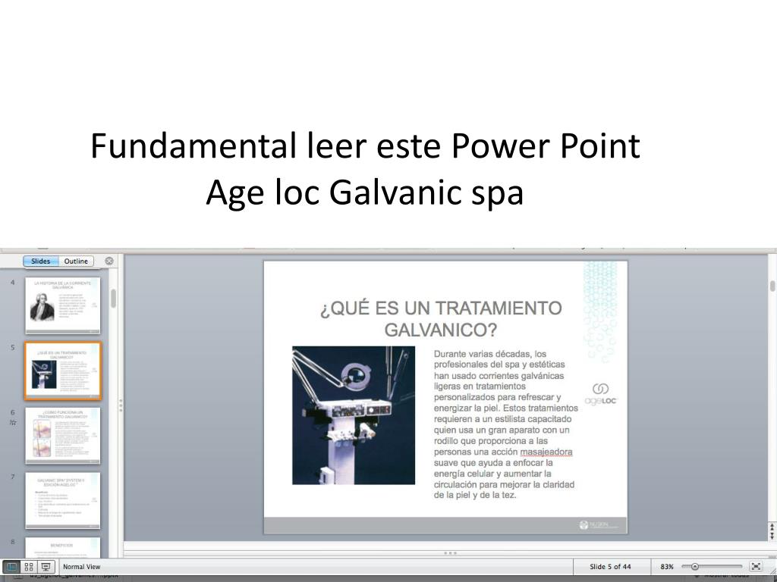The width and height of the screenshot is (777, 582).
Task: Click the 83% zoom percentage
Action: [x=667, y=567]
